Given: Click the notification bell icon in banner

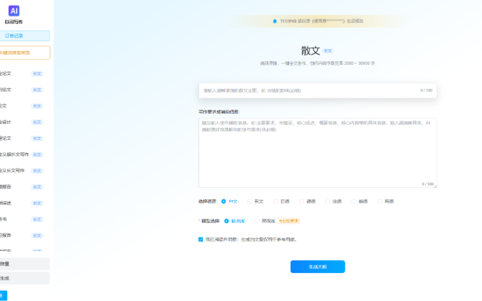Looking at the screenshot, I should [x=275, y=21].
